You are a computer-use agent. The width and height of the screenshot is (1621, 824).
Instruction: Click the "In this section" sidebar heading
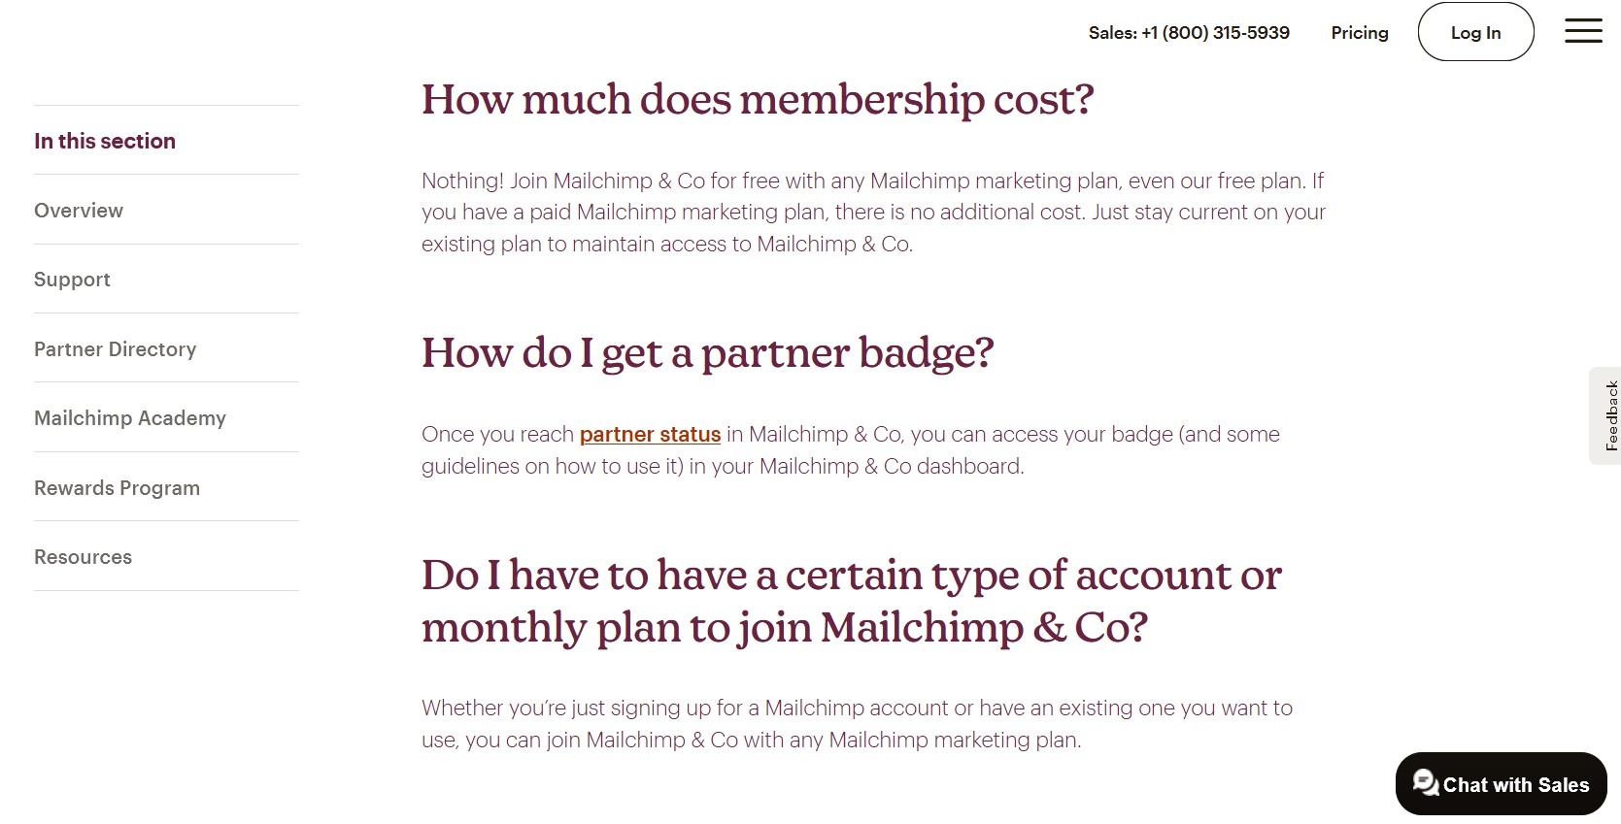(x=105, y=142)
